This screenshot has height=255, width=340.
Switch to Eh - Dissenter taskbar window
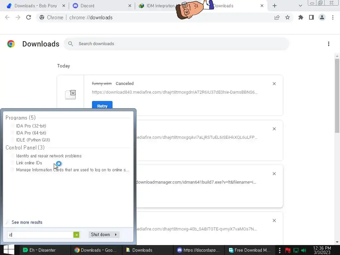point(44,250)
